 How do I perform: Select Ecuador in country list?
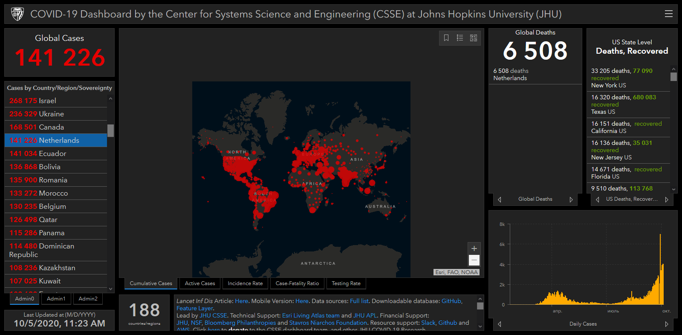[56, 153]
